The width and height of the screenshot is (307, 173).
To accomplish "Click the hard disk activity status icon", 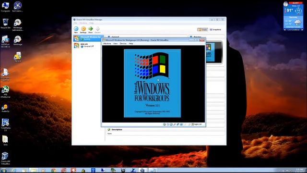I will point(165,124).
